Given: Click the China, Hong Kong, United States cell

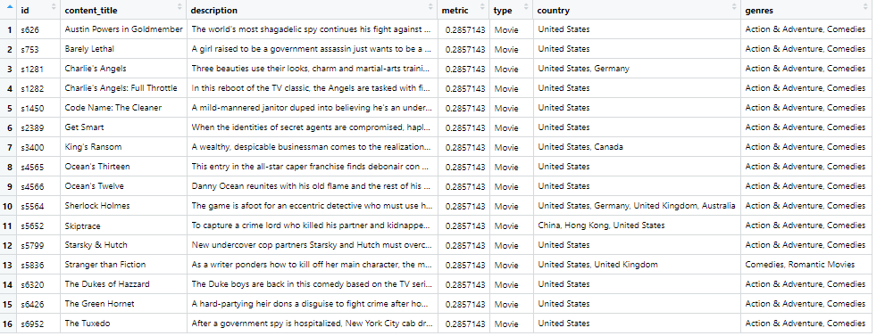Looking at the screenshot, I should (637, 225).
